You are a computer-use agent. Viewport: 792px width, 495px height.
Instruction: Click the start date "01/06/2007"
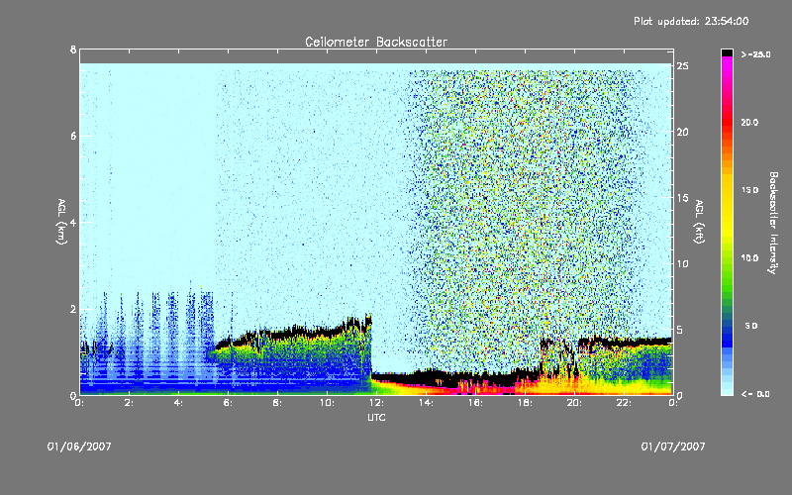79,446
